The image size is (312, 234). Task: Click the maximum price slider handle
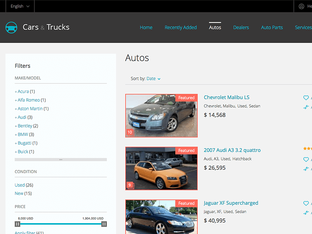[104, 224]
